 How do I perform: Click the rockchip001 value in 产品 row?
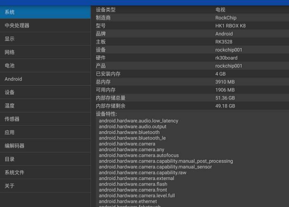pyautogui.click(x=228, y=66)
